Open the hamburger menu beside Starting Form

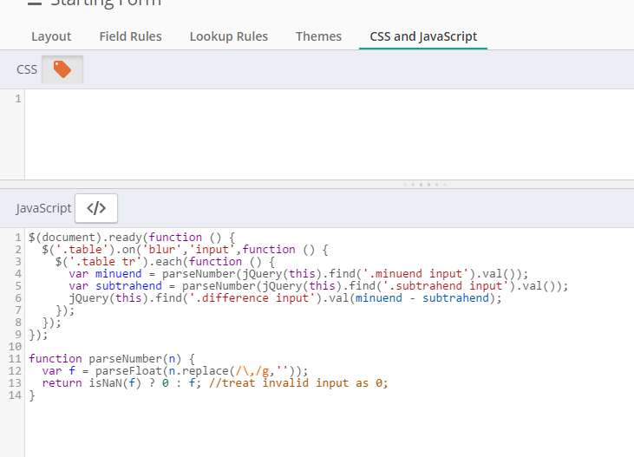(x=34, y=3)
